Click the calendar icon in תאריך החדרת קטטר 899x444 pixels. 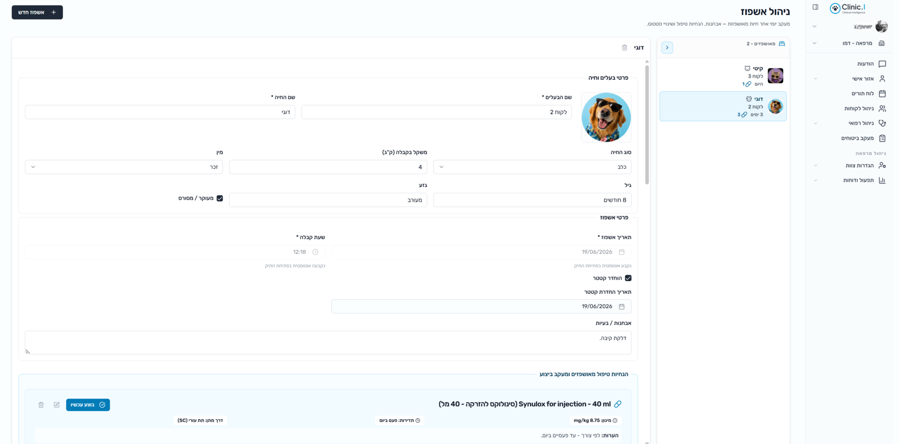tap(621, 307)
